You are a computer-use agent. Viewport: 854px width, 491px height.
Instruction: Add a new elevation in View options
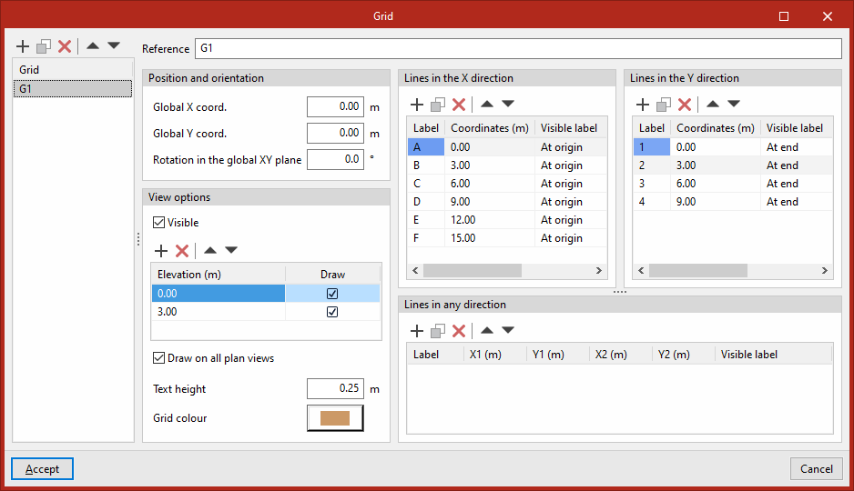[161, 251]
